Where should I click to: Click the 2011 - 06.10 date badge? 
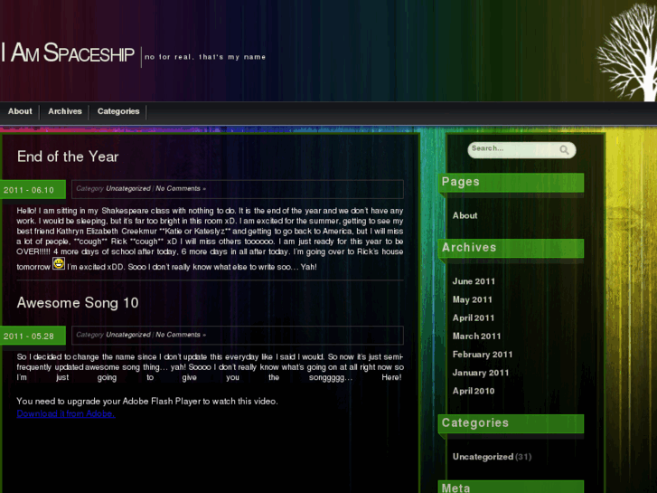click(33, 190)
